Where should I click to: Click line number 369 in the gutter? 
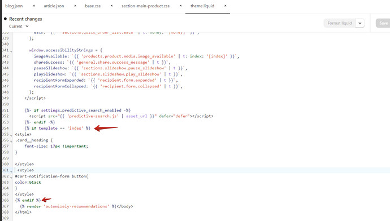click(x=5, y=218)
